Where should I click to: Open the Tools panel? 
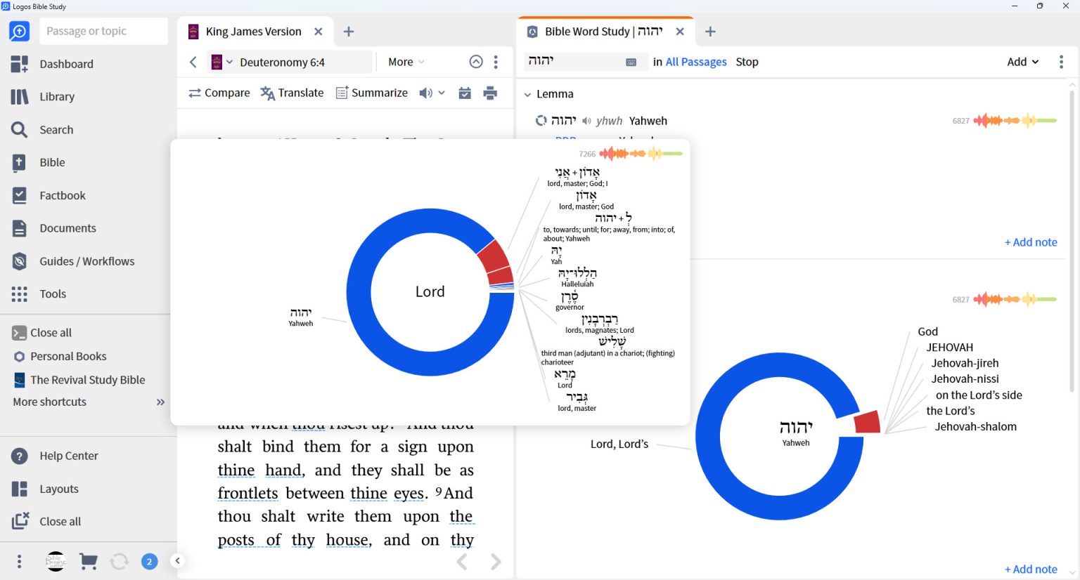tap(53, 294)
